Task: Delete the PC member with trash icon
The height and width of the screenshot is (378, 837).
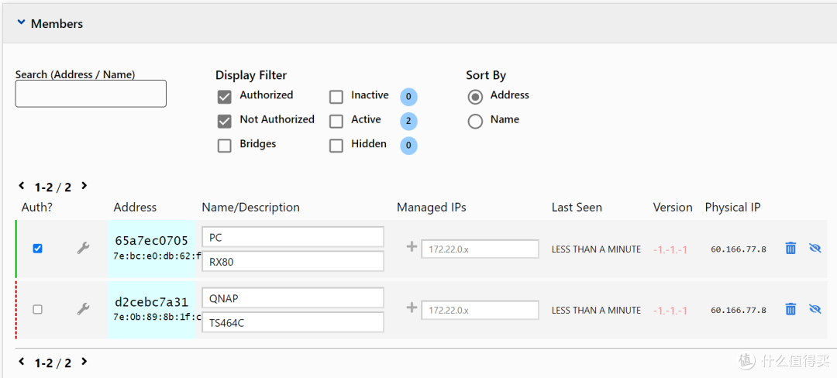Action: pyautogui.click(x=790, y=249)
